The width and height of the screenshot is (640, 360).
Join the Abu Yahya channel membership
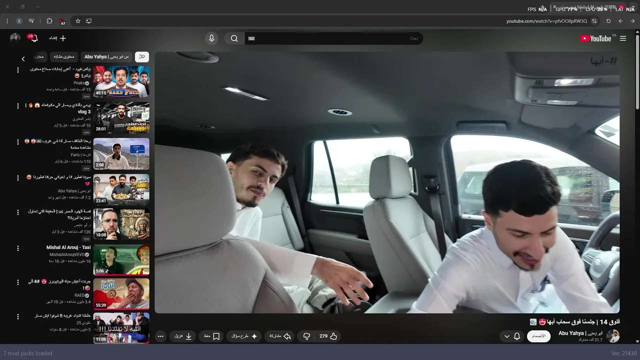[539, 336]
